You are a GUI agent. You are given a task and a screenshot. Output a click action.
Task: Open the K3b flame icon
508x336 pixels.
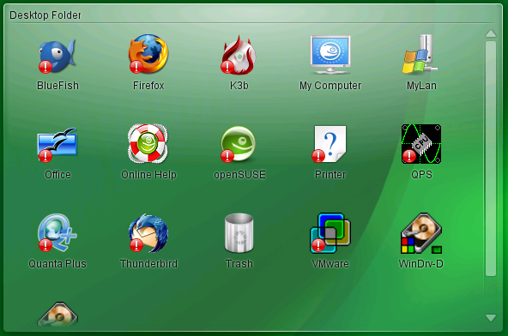point(239,54)
